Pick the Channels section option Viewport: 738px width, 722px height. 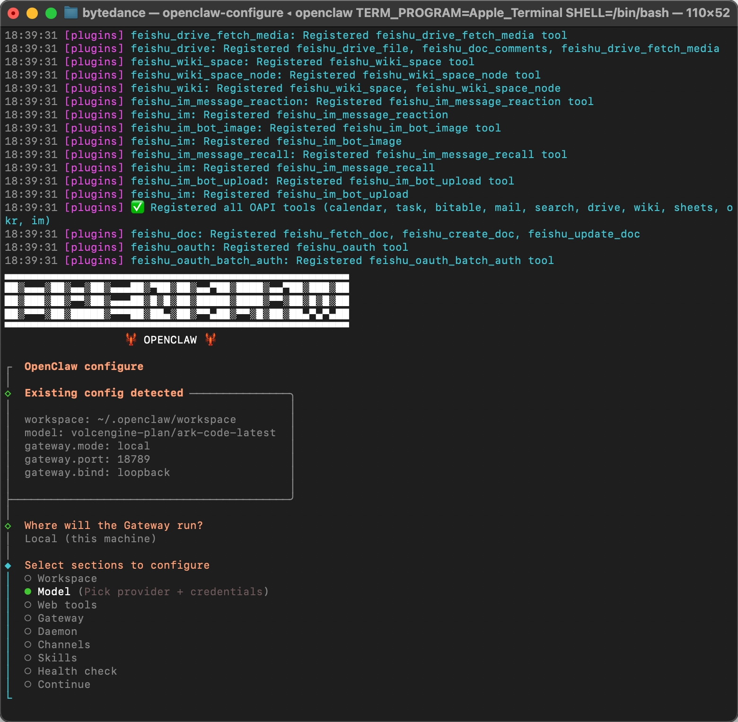click(28, 644)
